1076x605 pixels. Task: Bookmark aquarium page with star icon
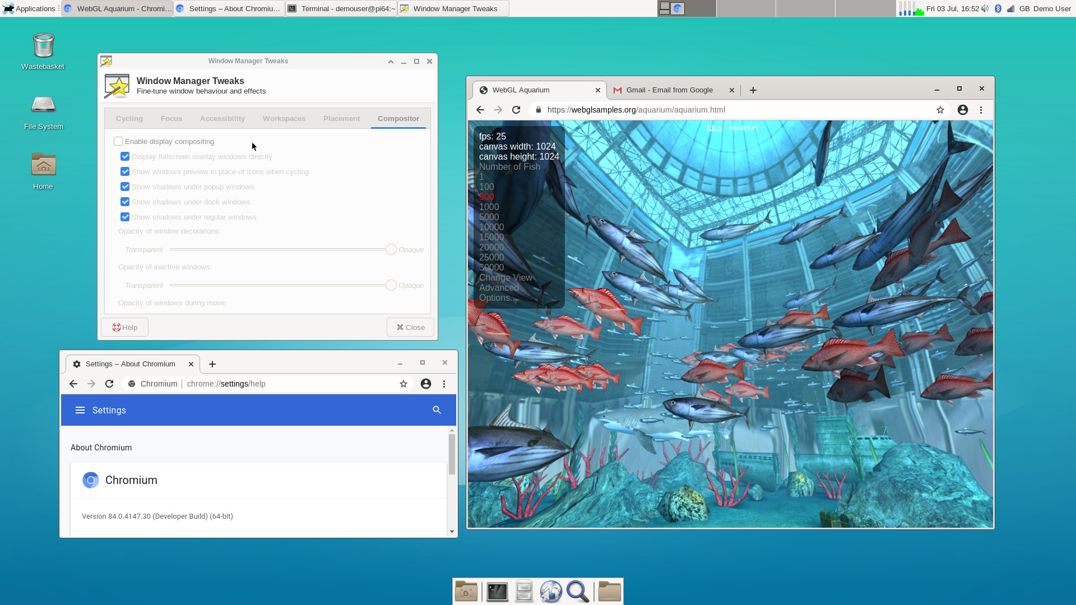(940, 110)
